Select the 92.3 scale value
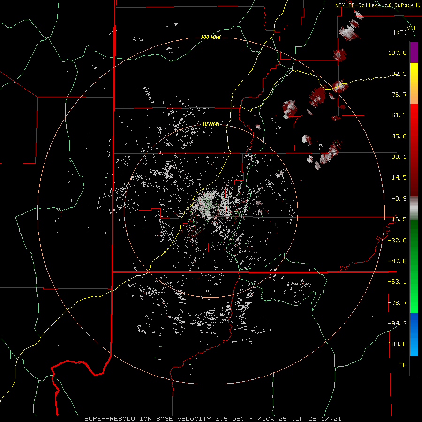 point(399,74)
